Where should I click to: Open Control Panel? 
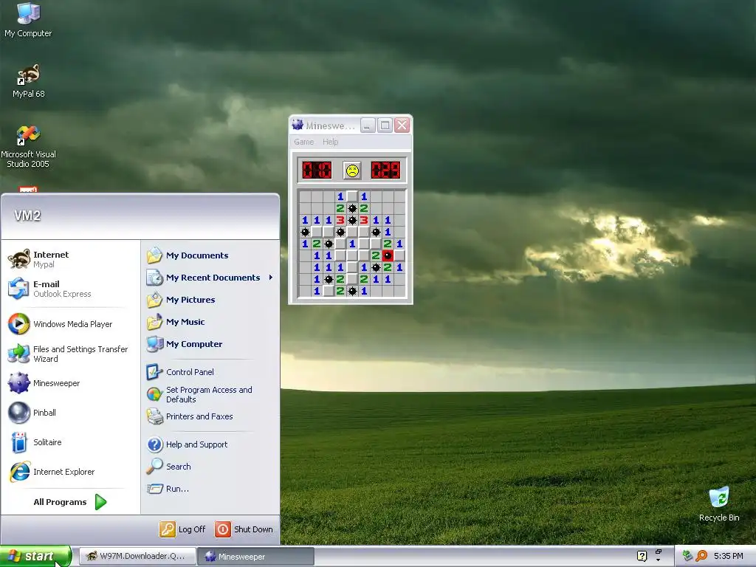(180, 372)
